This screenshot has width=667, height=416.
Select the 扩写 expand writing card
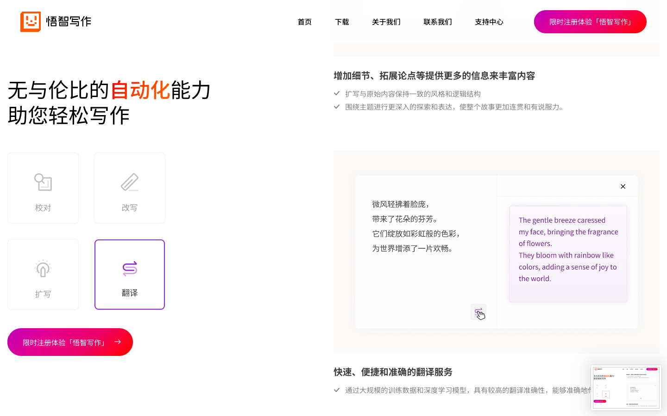pyautogui.click(x=43, y=275)
